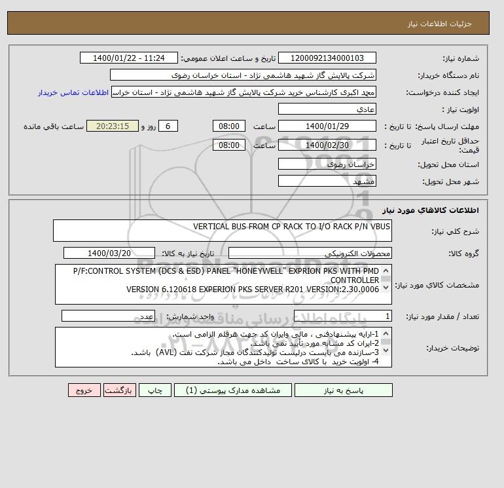Click the delivery province field خراسان رضوی
This screenshot has height=488, width=504.
click(327, 164)
